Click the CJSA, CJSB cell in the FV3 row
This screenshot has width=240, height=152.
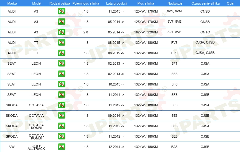pos(205,42)
